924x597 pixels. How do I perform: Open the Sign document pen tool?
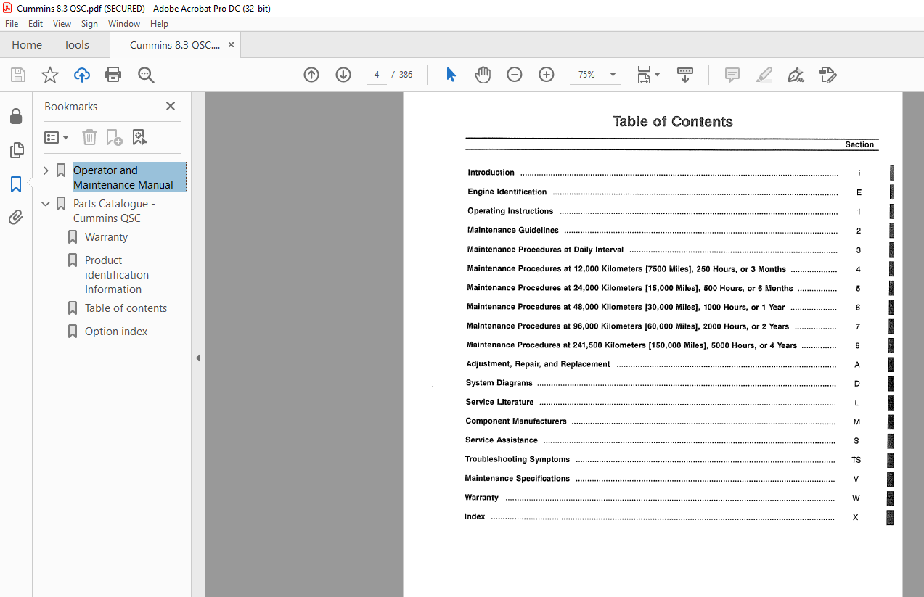coord(796,75)
